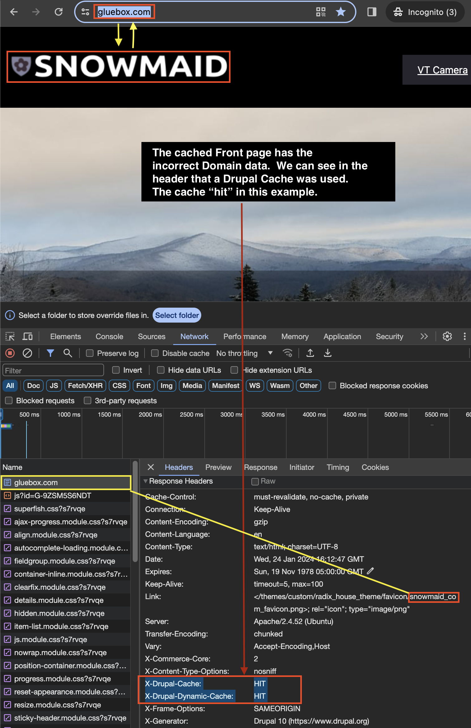Check the Invert checkbox
Screen dimensions: 471x728
(x=116, y=370)
